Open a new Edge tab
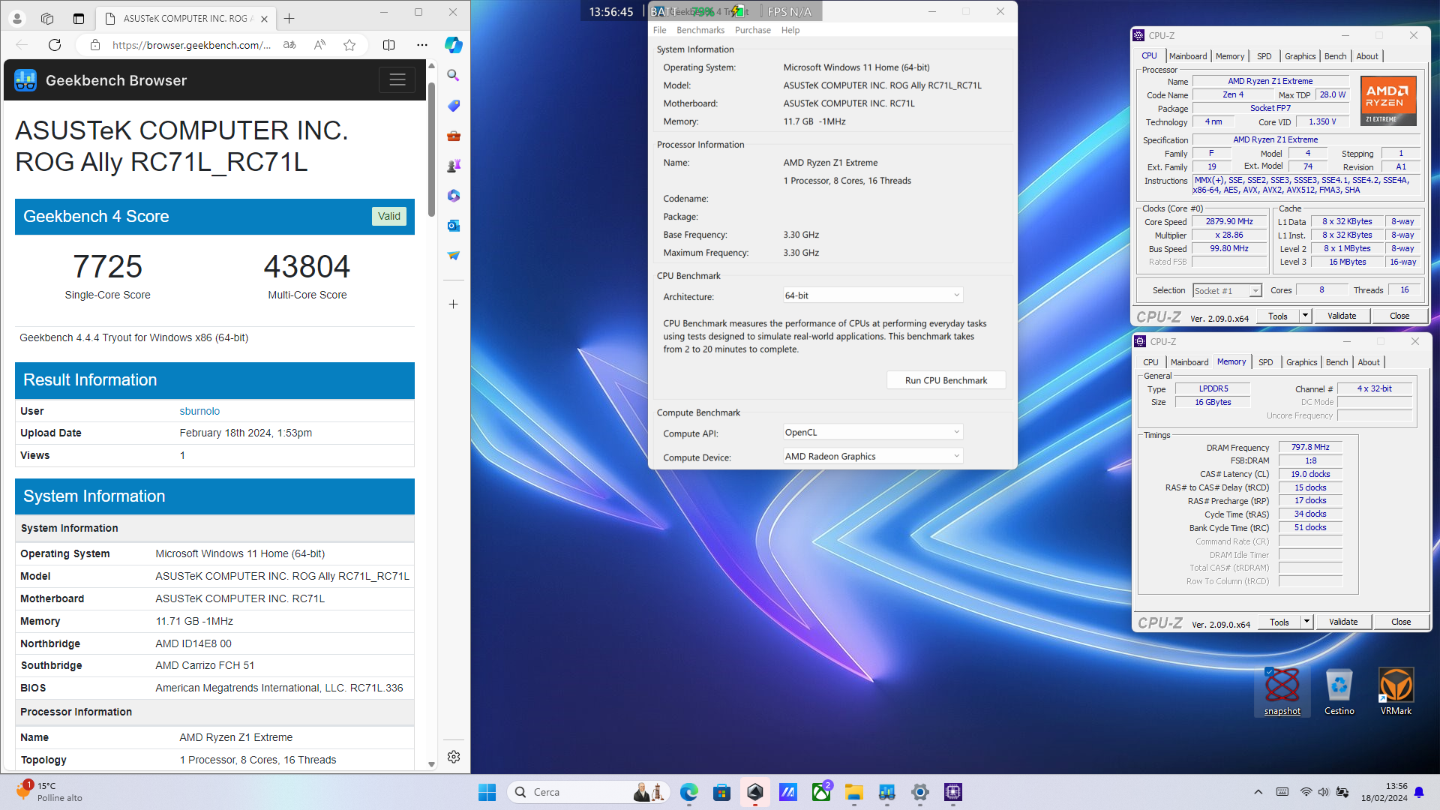This screenshot has width=1440, height=810. (x=289, y=19)
